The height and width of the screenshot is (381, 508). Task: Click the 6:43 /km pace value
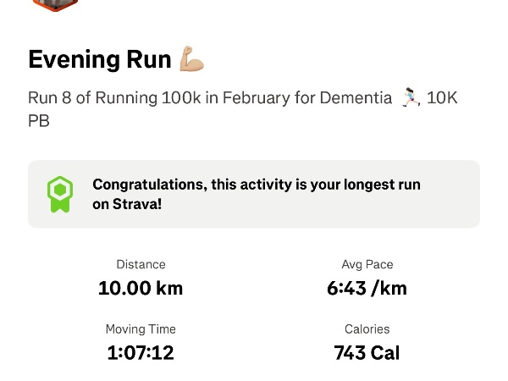pyautogui.click(x=367, y=288)
